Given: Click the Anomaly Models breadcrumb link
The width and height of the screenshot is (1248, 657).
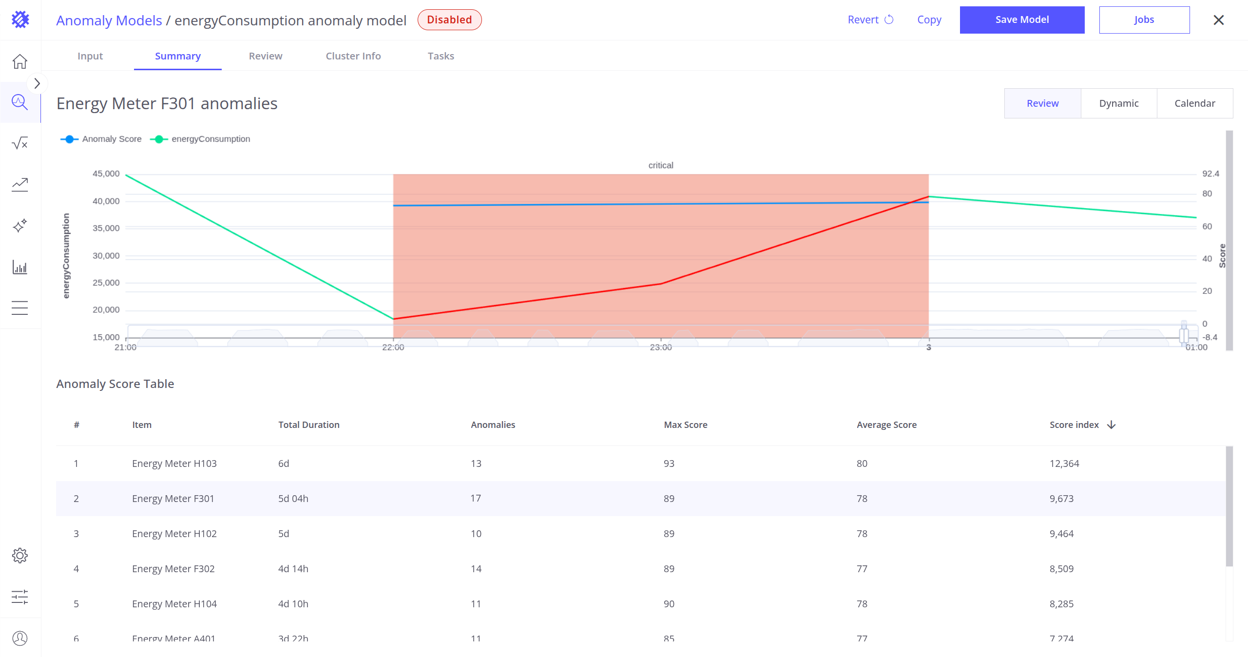Looking at the screenshot, I should tap(109, 20).
